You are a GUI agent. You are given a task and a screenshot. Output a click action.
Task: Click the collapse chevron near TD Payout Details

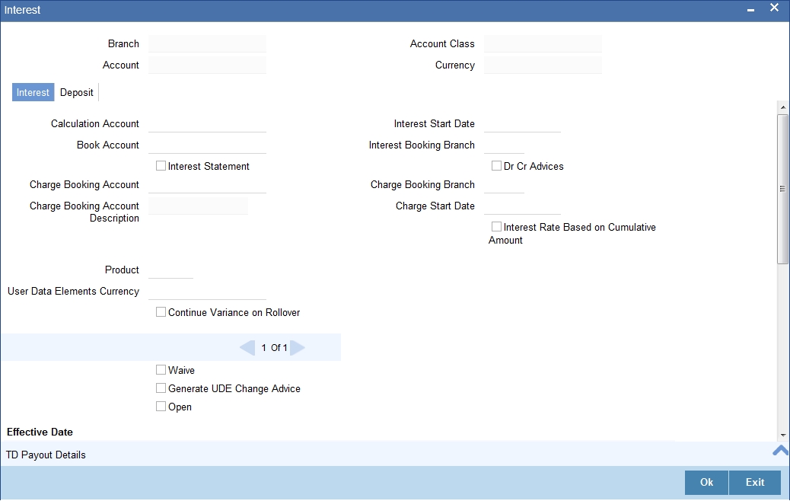coord(779,450)
